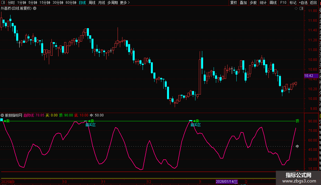This screenshot has height=185, width=321.
Task: Click the first ★卖 signal at far left
Action: tap(7, 121)
